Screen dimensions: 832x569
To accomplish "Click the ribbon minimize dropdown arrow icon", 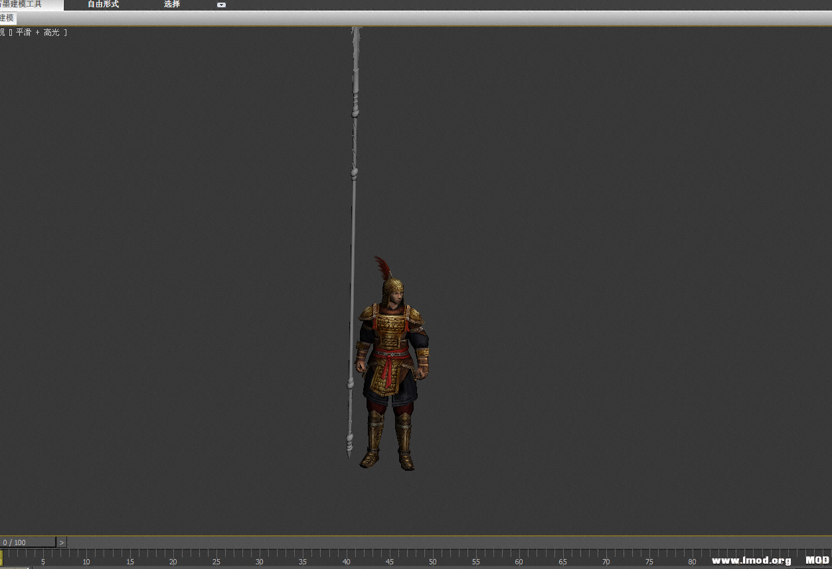I will [221, 5].
